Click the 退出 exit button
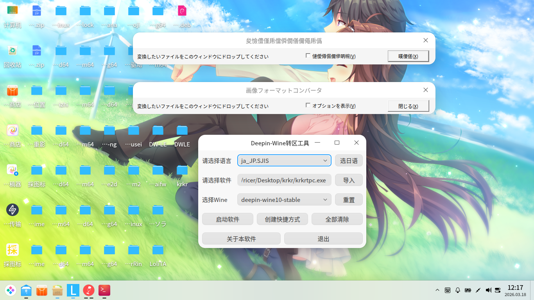 coord(323,239)
